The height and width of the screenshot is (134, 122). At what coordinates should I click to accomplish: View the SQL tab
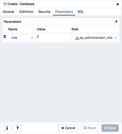(x=81, y=12)
